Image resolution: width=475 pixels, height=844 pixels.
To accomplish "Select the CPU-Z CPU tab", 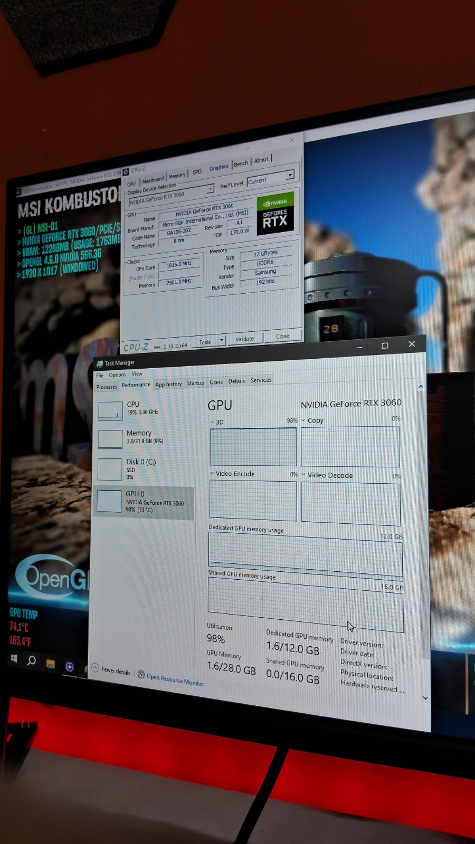I will click(x=131, y=184).
